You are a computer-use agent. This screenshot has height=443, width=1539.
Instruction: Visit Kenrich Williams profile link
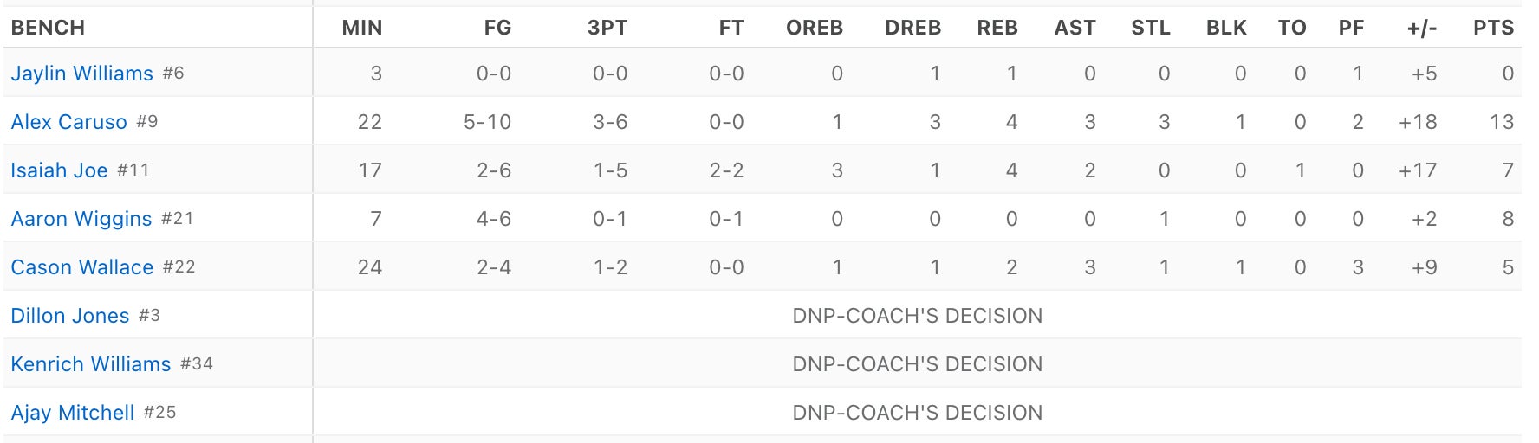click(90, 364)
